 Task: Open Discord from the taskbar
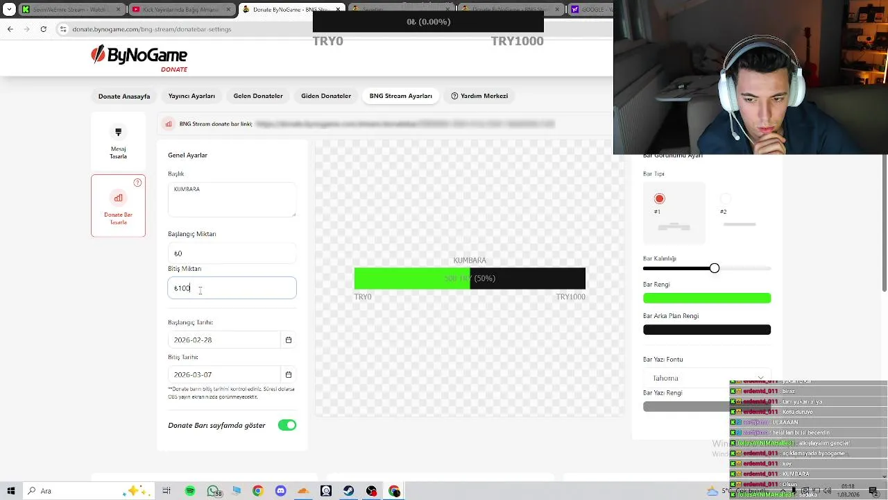pyautogui.click(x=280, y=491)
